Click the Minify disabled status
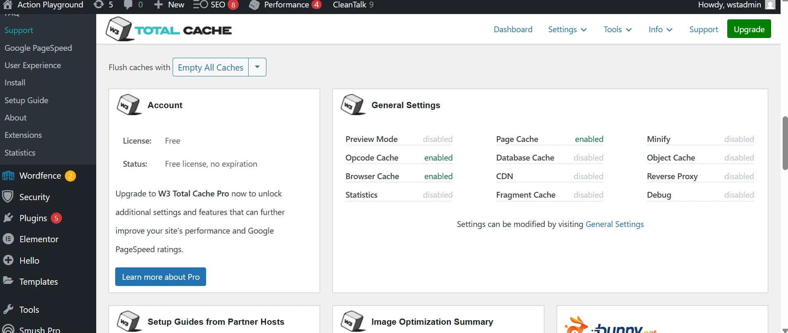The height and width of the screenshot is (333, 788). click(739, 139)
